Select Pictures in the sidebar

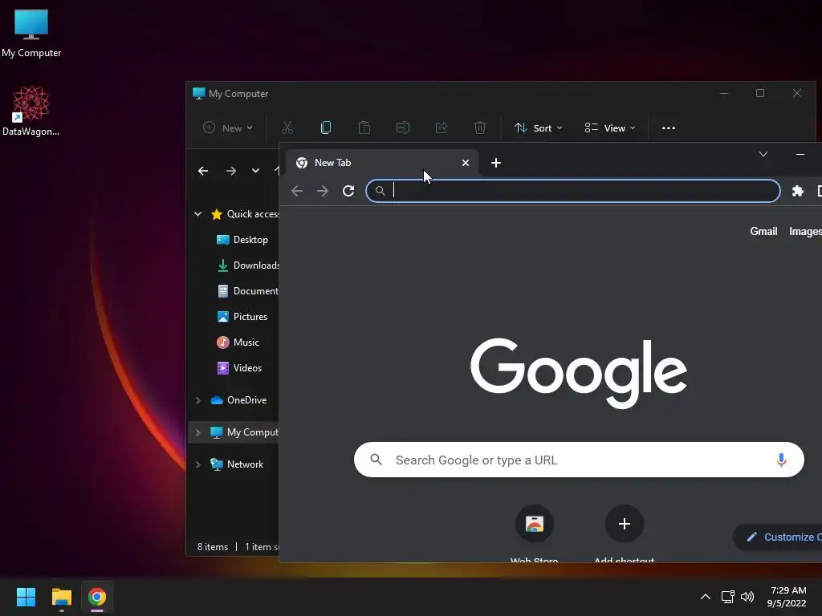coord(242,316)
